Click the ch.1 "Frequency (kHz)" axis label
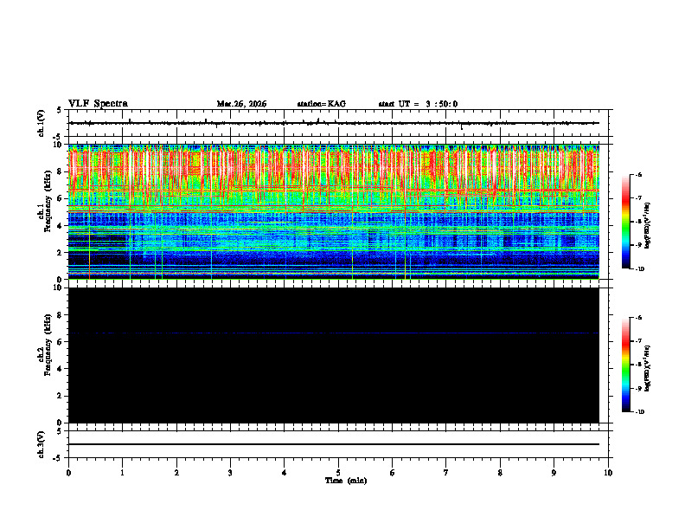The image size is (685, 530). [x=48, y=201]
